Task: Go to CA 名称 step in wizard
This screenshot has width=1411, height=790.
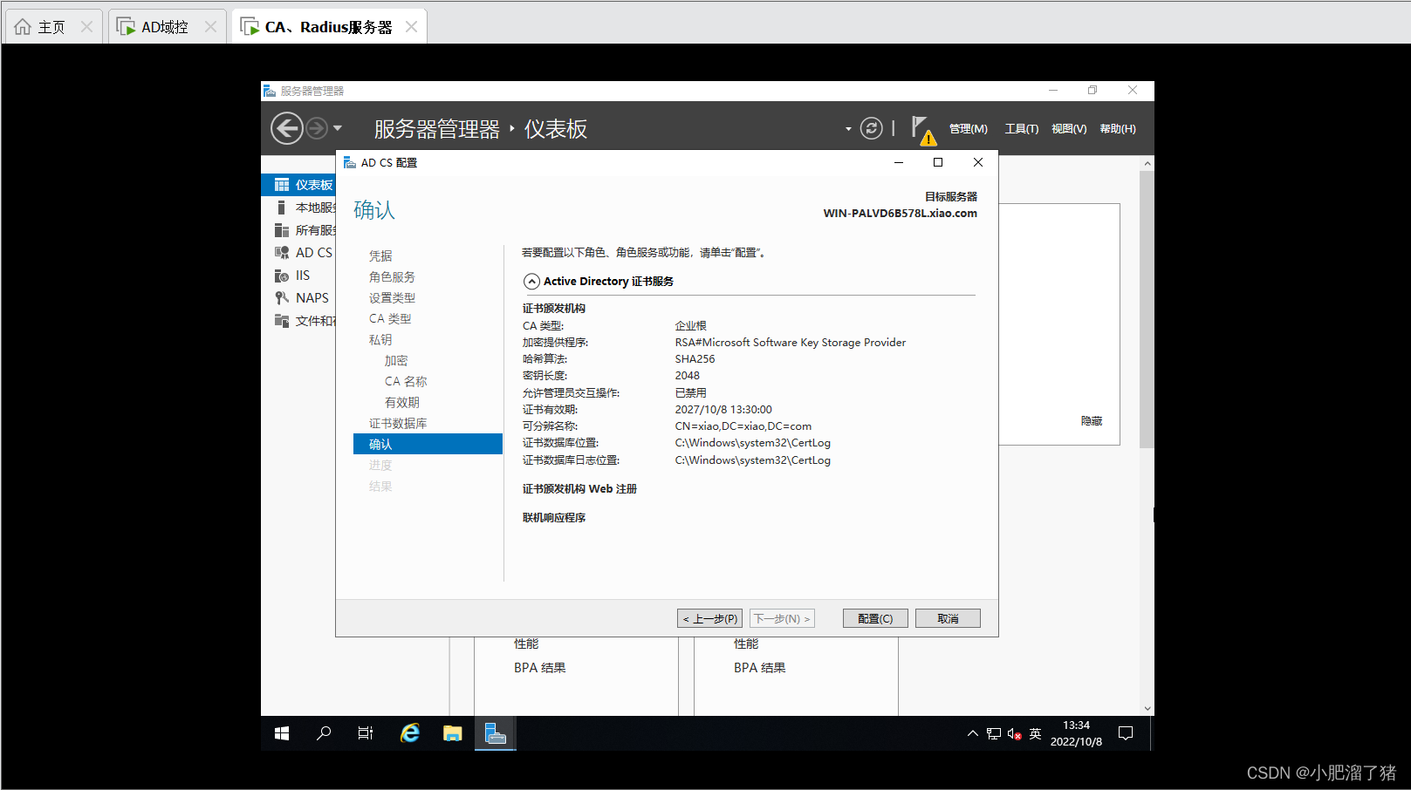Action: coord(406,381)
